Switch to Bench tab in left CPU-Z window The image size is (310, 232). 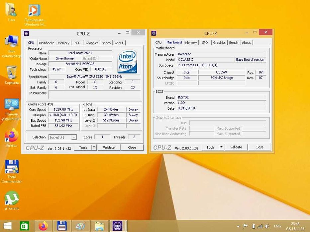106,43
